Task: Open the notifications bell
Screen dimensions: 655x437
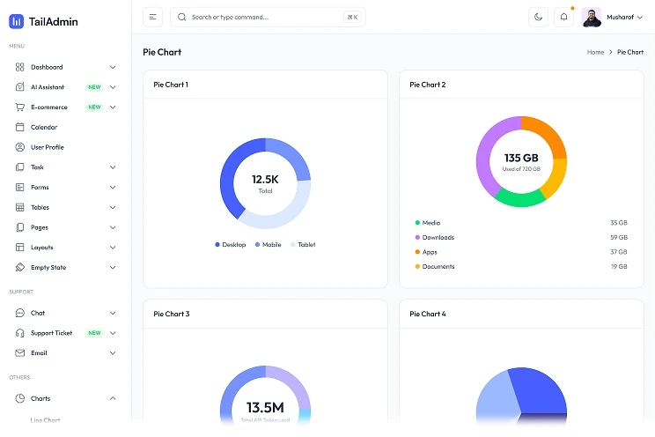Action: (563, 17)
